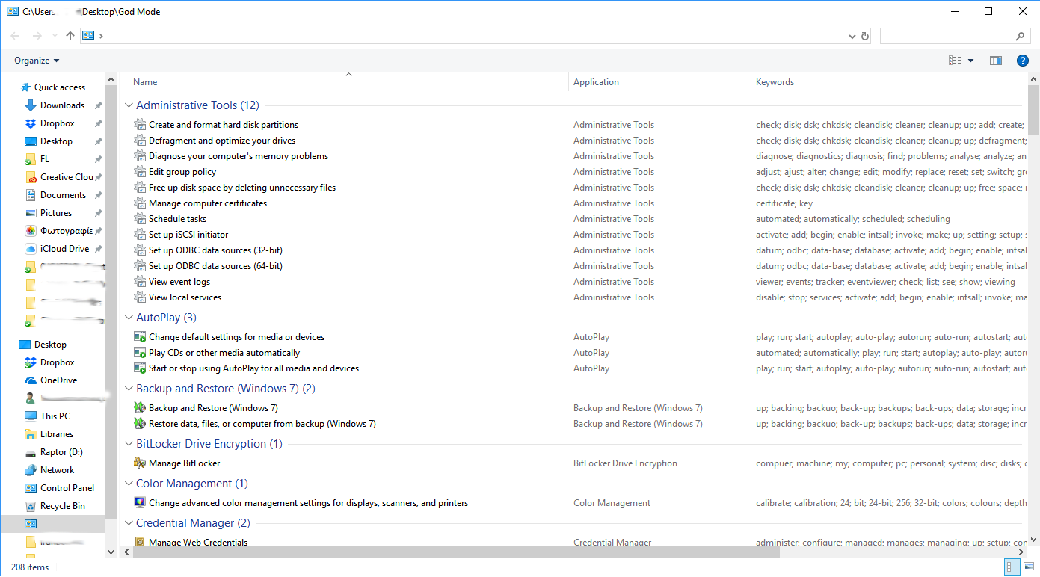1040x577 pixels.
Task: Open the recent locations dropdown arrow
Action: (55, 36)
